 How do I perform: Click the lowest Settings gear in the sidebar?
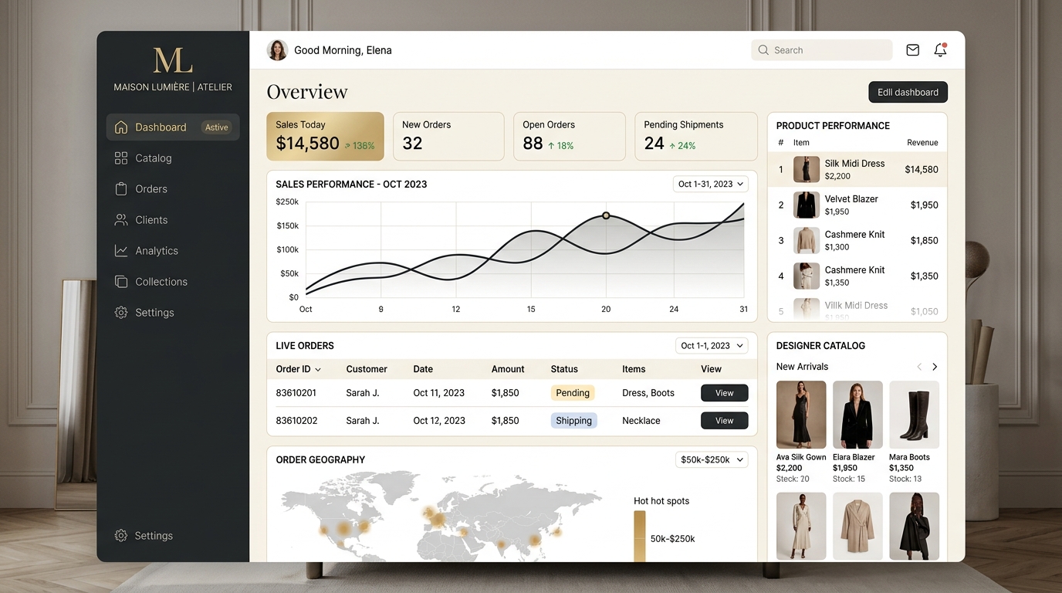coord(121,536)
